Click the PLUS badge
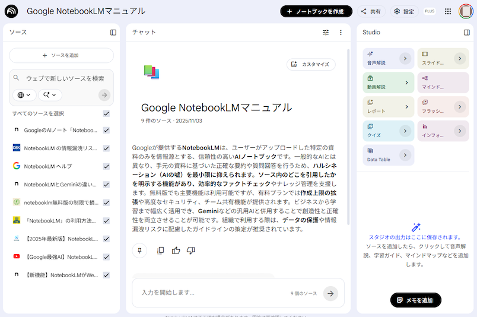 [430, 11]
